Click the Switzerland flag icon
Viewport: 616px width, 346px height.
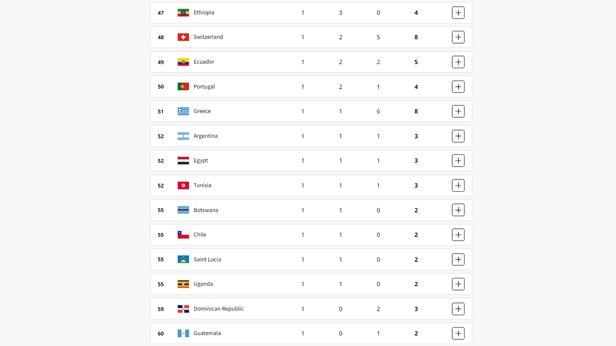pos(183,37)
